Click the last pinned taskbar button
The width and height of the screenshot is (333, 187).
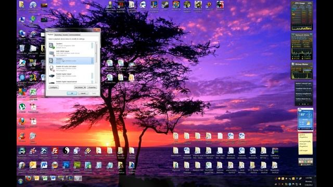[78, 178]
